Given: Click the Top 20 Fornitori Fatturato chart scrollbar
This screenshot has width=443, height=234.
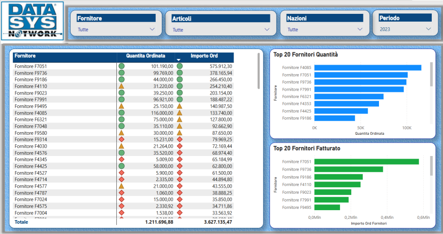Looking at the screenshot, I should (431, 167).
